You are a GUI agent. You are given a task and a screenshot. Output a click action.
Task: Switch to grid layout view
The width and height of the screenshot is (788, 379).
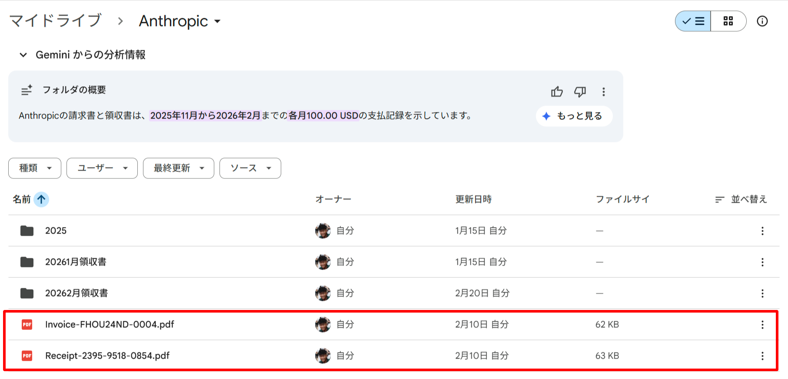point(728,21)
